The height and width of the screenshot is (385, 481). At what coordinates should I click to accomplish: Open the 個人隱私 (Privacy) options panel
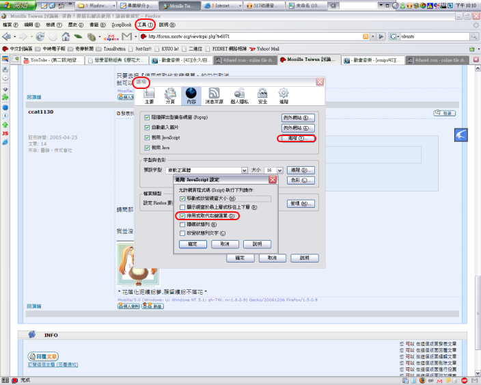(238, 96)
